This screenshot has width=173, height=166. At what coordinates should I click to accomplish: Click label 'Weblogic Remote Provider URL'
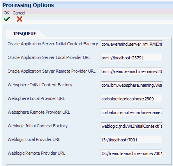[36, 153]
